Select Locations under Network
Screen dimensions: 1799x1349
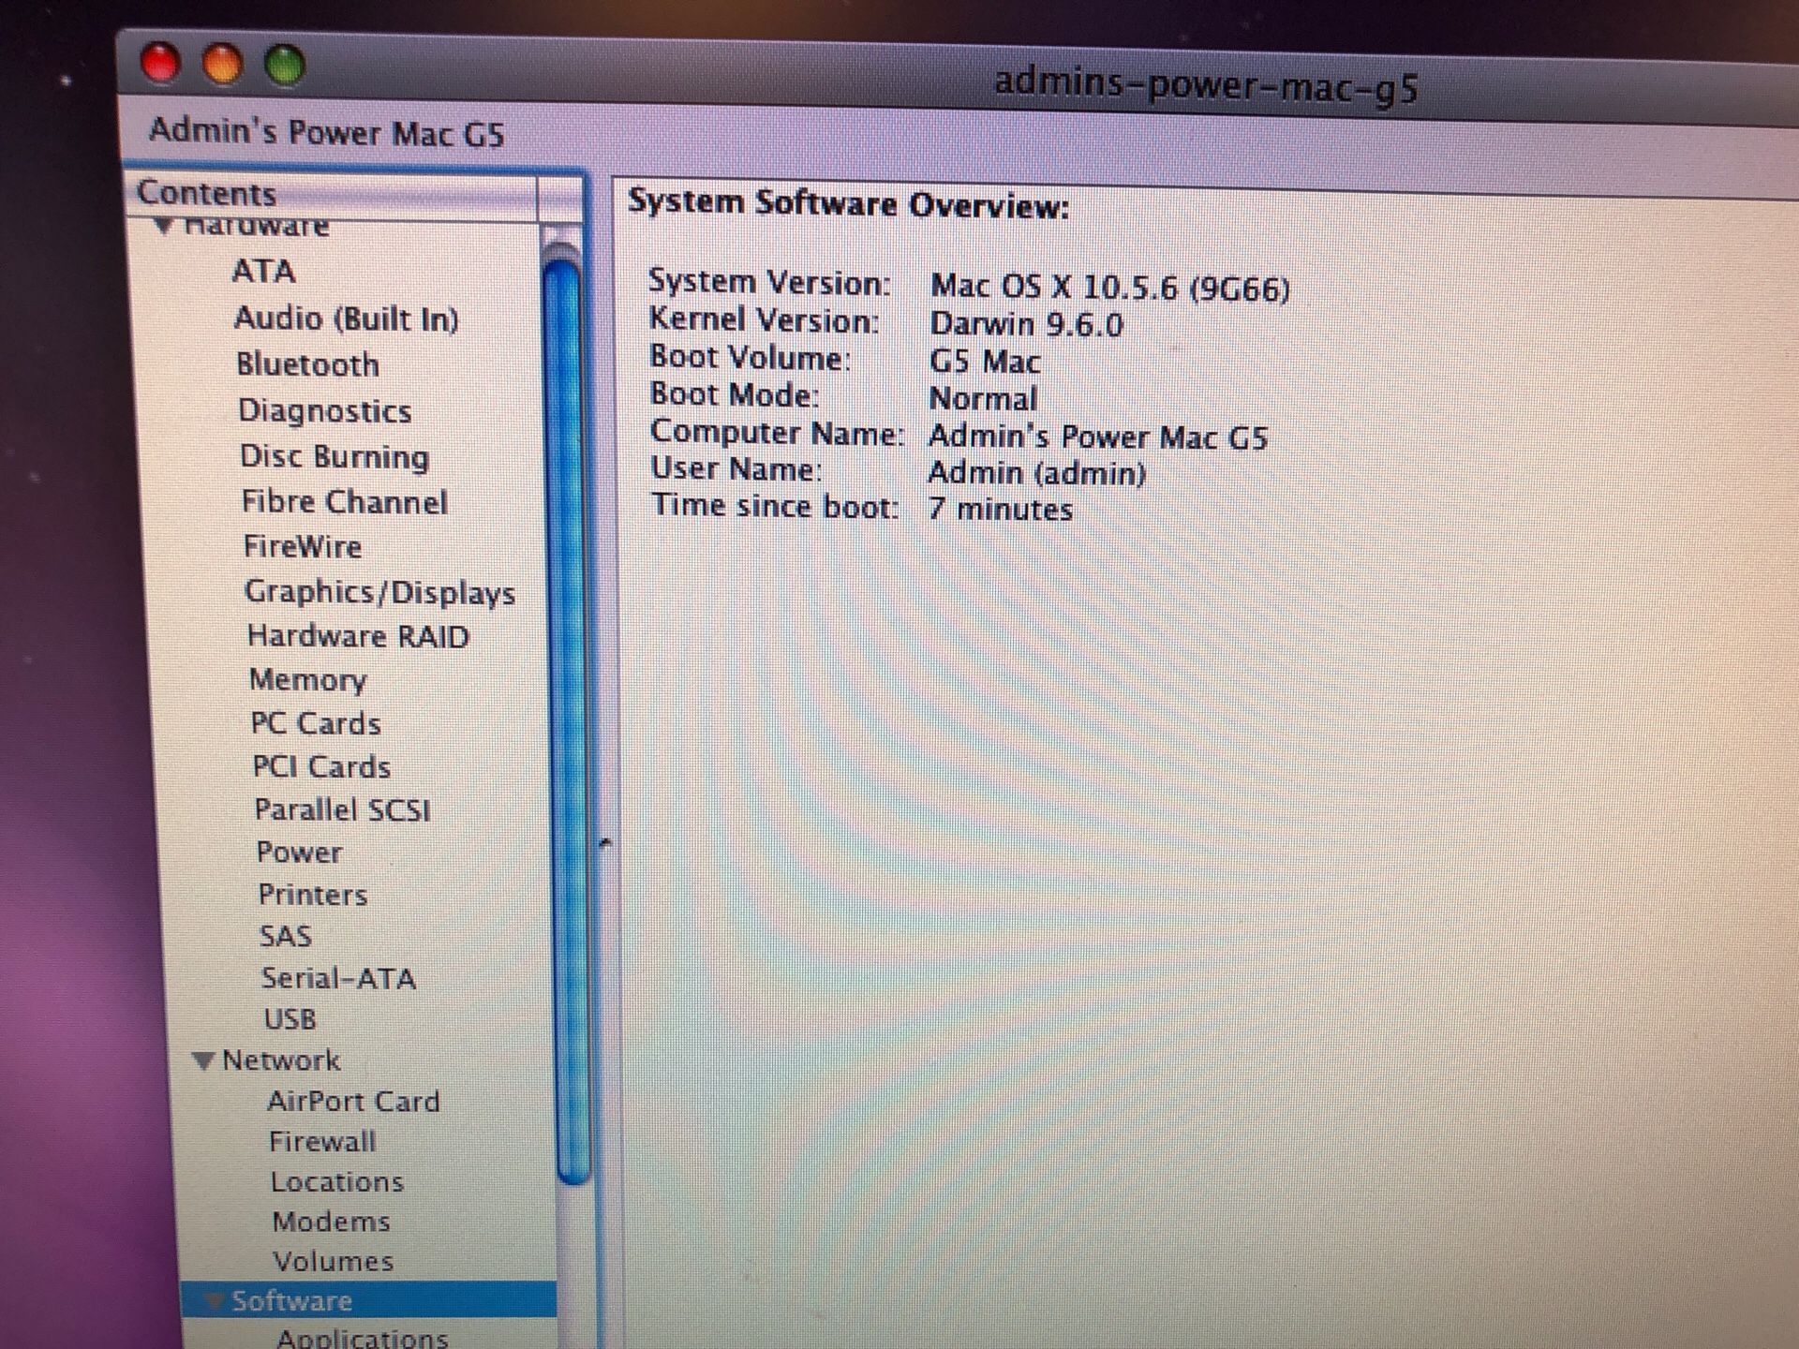coord(336,1182)
